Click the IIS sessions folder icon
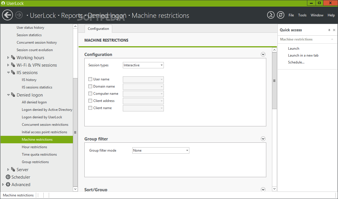This screenshot has height=199, width=338. coord(13,72)
